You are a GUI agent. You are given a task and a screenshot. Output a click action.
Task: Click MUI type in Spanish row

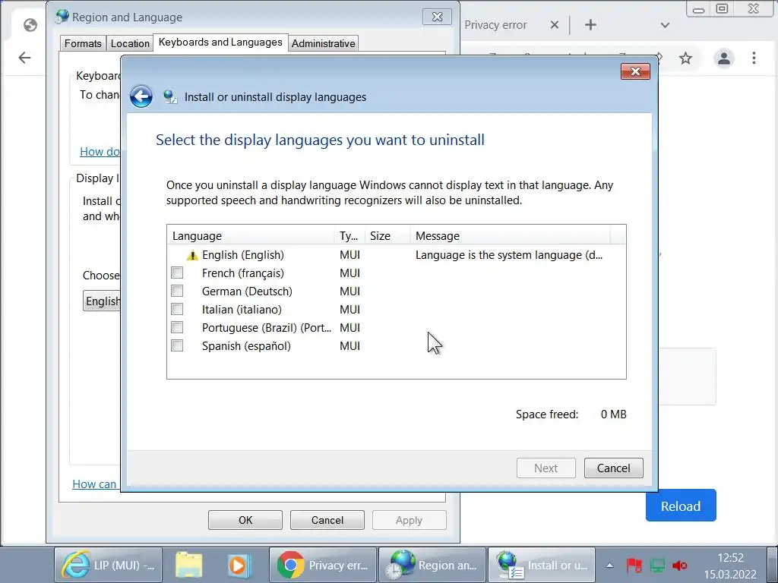pos(349,346)
